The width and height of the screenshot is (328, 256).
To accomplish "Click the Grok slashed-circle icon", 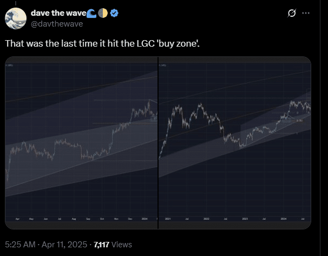I will pyautogui.click(x=292, y=13).
